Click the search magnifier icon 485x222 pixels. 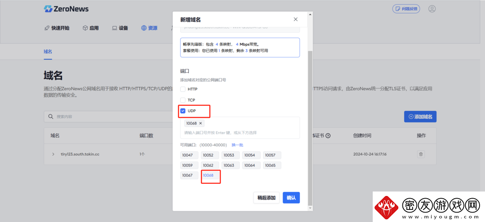[51, 117]
